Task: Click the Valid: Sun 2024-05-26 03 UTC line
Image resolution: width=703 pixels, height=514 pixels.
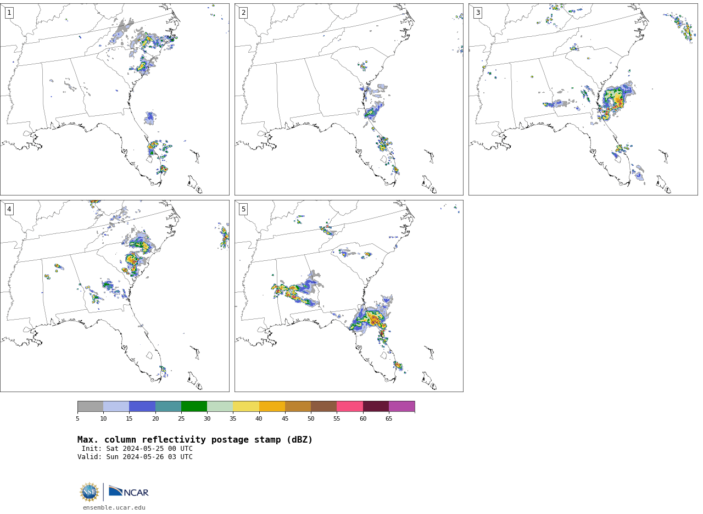Action: (x=135, y=457)
